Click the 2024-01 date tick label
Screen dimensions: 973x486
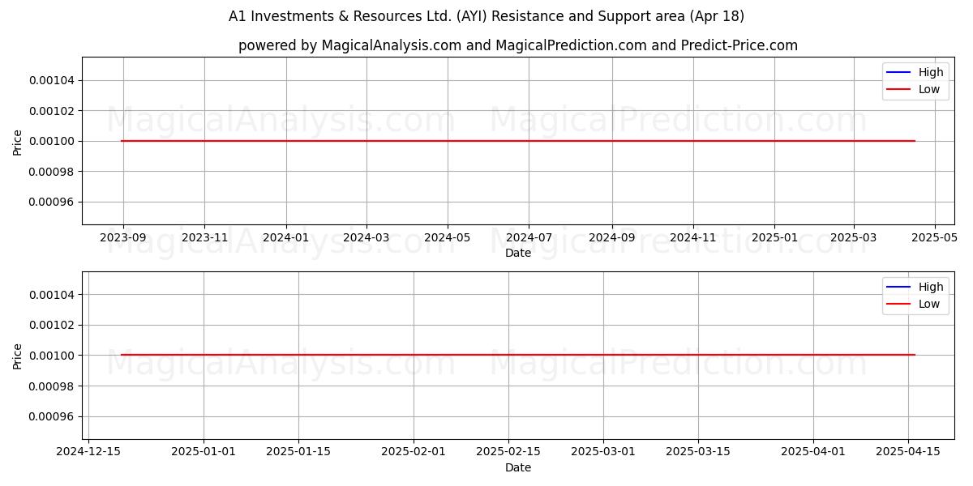pyautogui.click(x=286, y=237)
